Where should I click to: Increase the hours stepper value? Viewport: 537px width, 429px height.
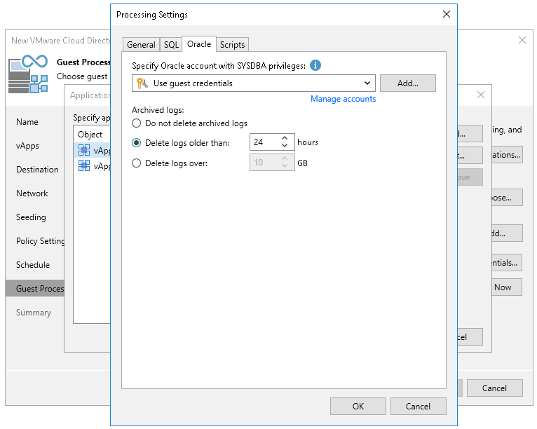click(x=285, y=138)
